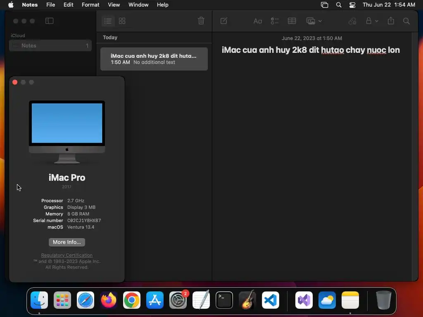Image resolution: width=423 pixels, height=317 pixels.
Task: Insert a checklist into the note
Action: pyautogui.click(x=275, y=21)
